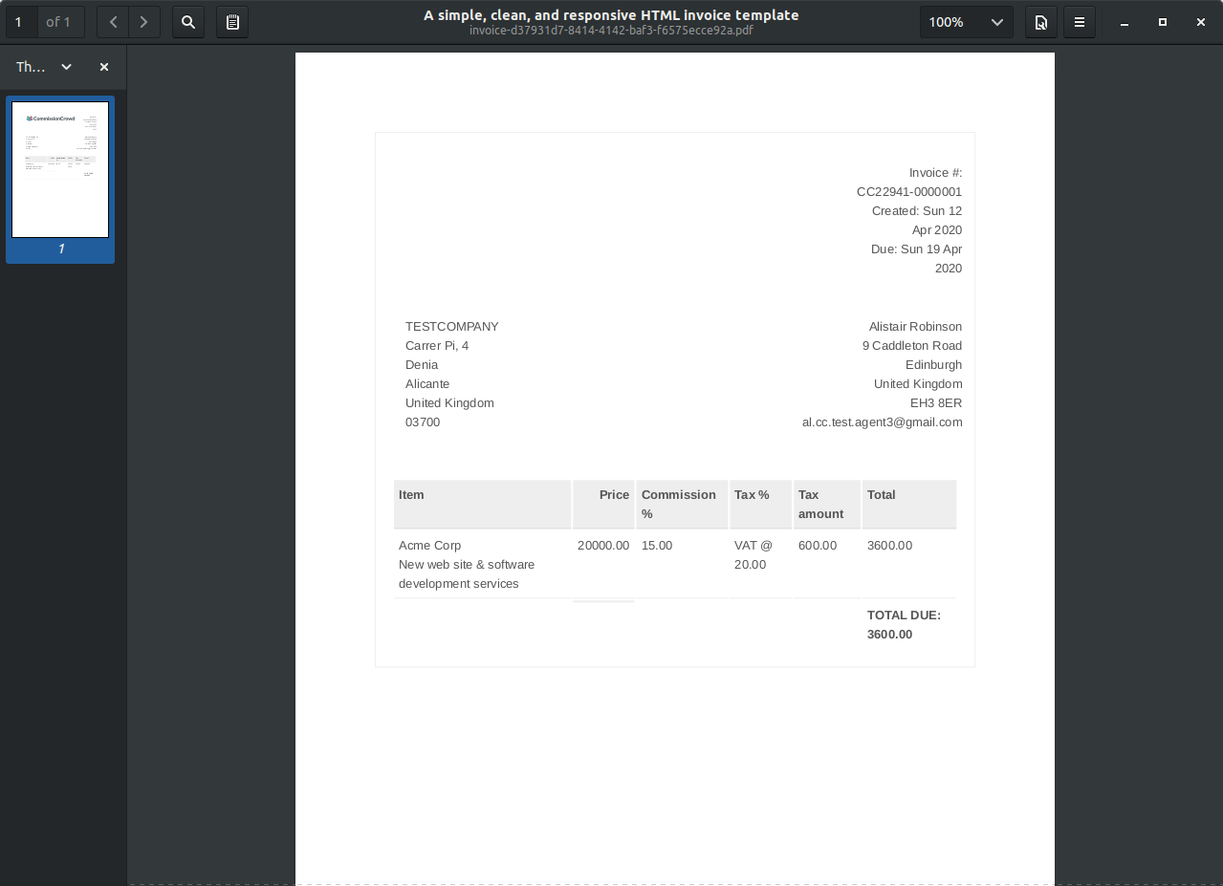
Task: Minimize the document viewer window
Action: 1125,22
